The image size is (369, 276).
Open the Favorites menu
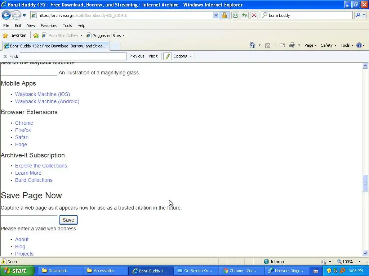(x=49, y=26)
